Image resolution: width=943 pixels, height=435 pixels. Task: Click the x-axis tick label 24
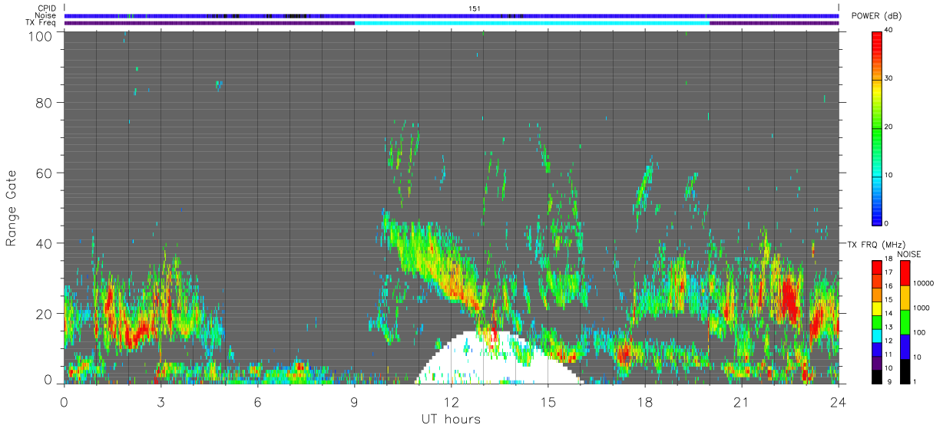coord(838,401)
